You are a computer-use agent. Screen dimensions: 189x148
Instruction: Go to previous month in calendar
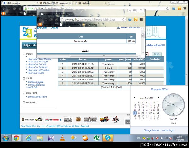135,98
